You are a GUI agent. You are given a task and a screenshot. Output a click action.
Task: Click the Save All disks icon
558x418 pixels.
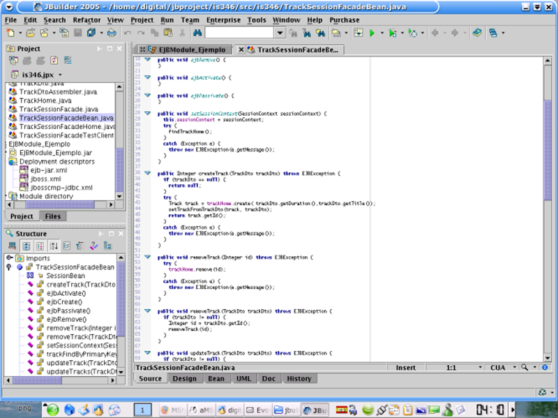coord(91,33)
